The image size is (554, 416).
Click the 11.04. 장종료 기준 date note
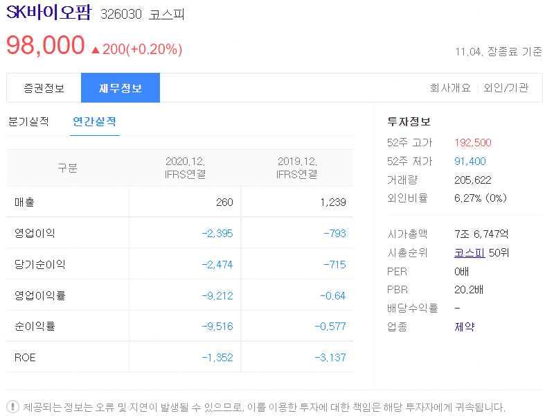[x=499, y=52]
